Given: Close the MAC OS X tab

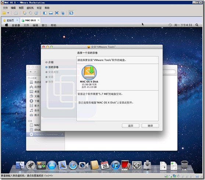Looking at the screenshot, I should 38,20.
